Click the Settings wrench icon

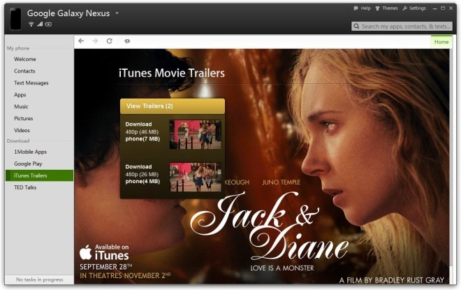click(405, 8)
